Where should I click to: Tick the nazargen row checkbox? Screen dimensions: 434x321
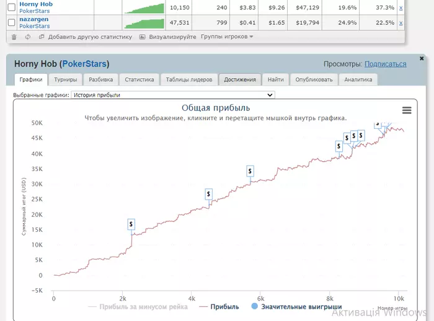(x=11, y=22)
